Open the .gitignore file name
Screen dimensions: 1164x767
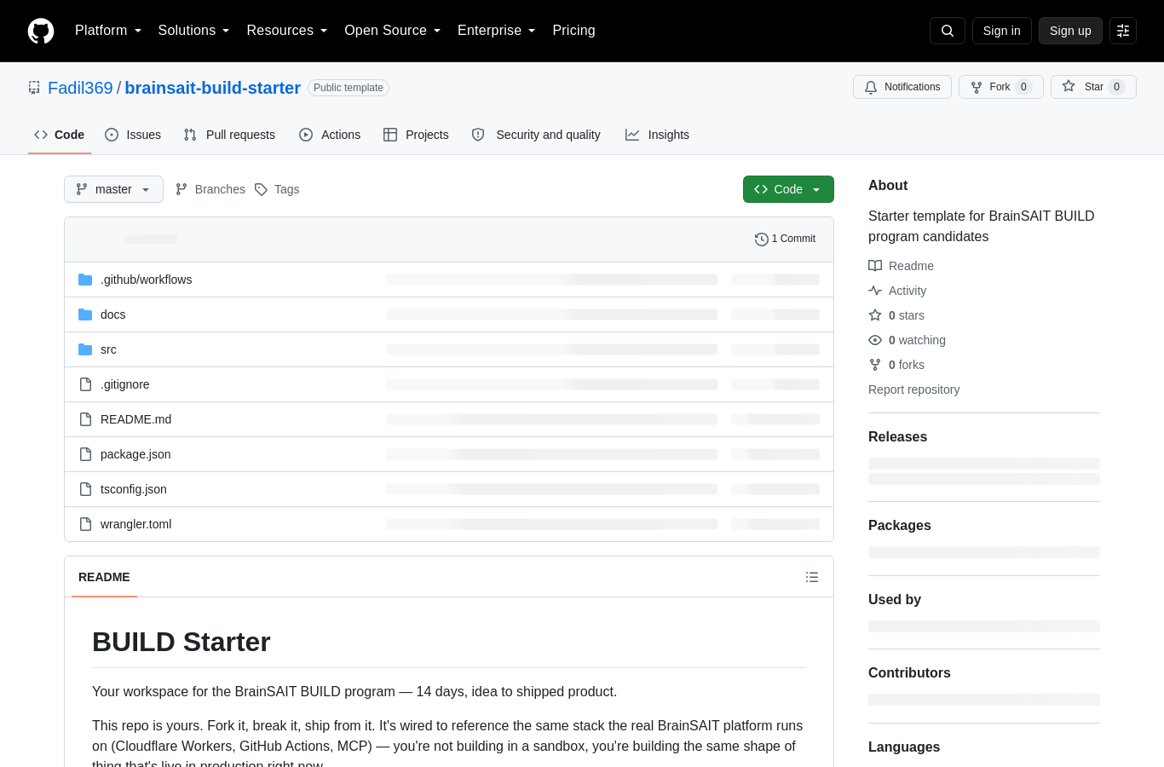tap(124, 384)
